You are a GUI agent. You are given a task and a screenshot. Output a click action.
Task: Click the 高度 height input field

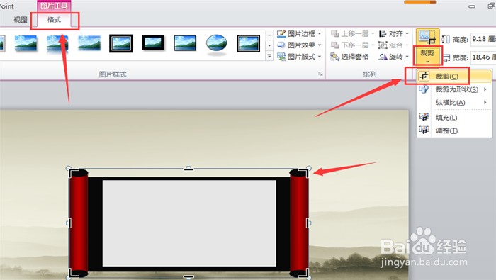point(483,39)
